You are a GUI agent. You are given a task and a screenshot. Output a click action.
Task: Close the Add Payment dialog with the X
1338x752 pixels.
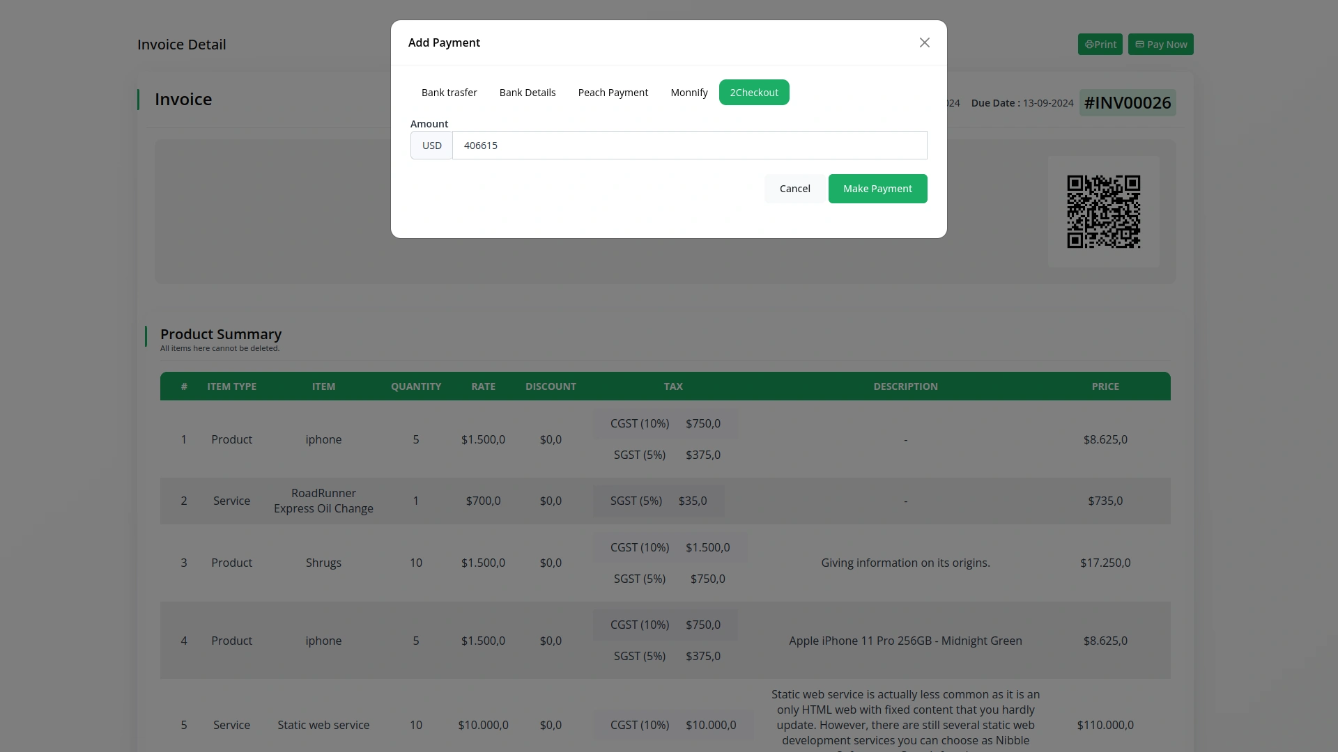[924, 42]
